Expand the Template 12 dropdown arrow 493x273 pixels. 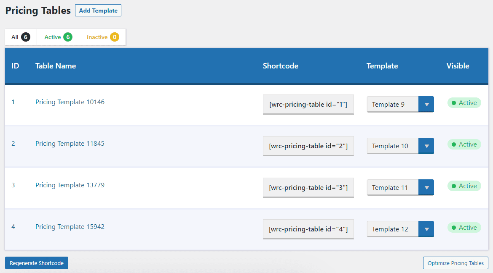point(426,229)
